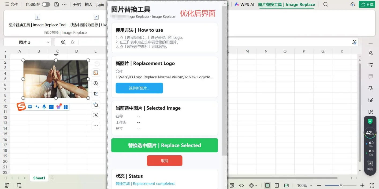Select the 图片替换工具 | Image Replace ribbon tab
This screenshot has width=379, height=189.
click(287, 5)
